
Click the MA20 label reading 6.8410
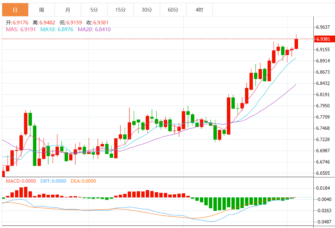point(94,29)
